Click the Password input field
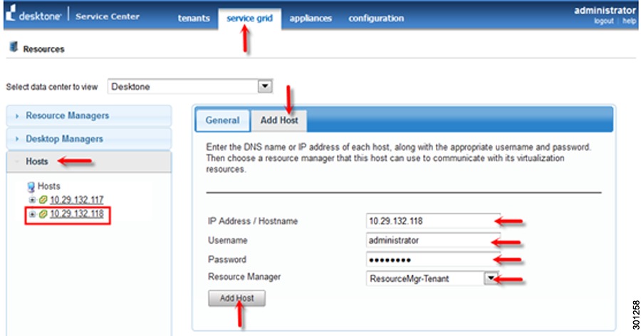The width and height of the screenshot is (641, 336). [x=433, y=259]
